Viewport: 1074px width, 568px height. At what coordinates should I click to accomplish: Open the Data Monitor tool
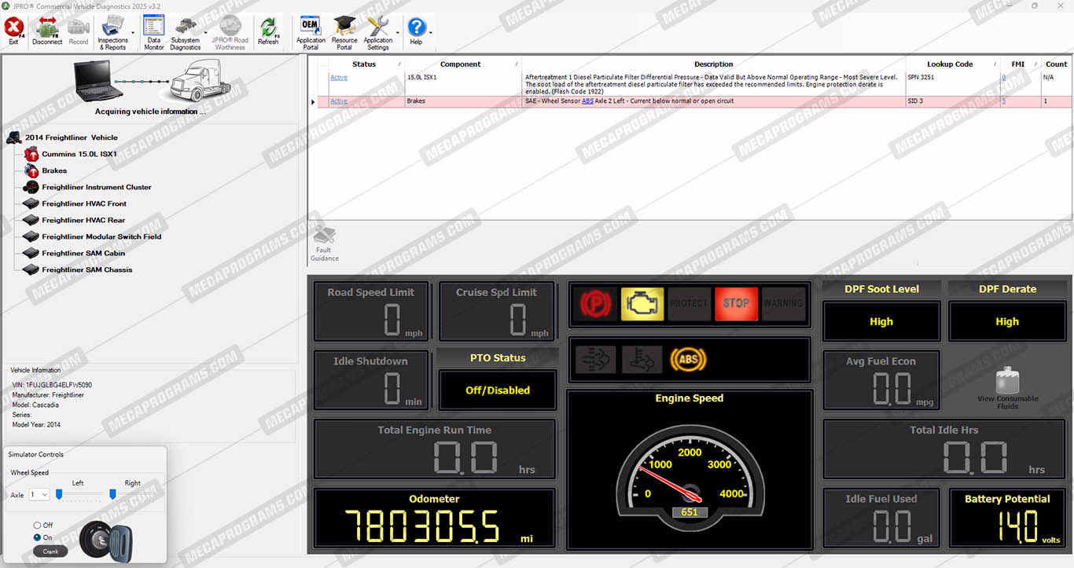coord(154,31)
